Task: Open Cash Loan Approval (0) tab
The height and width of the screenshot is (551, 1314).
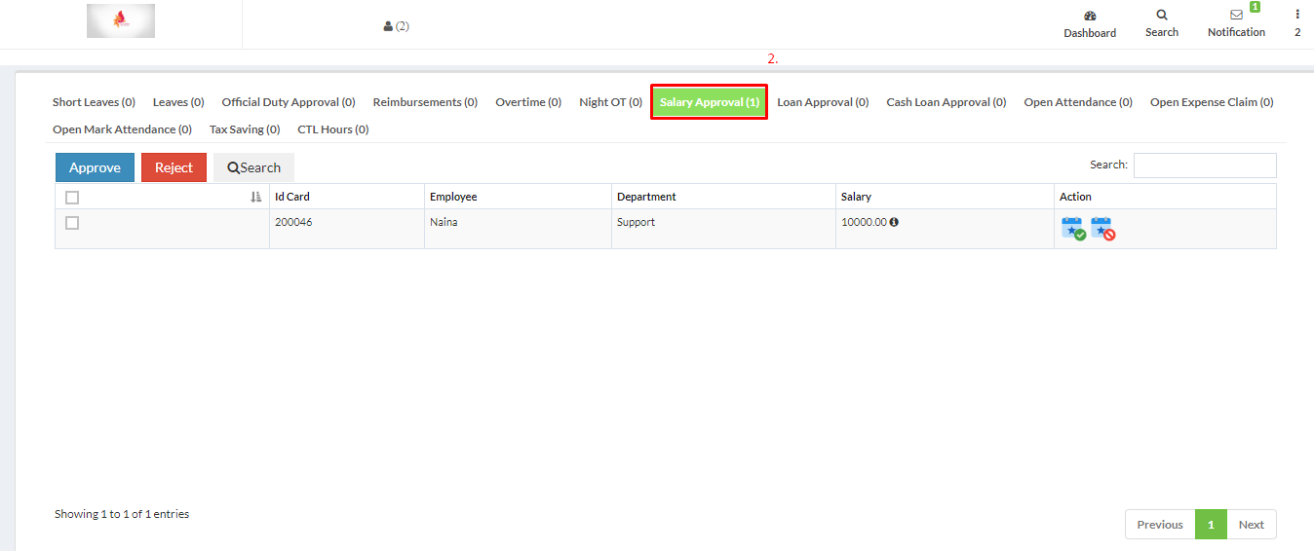Action: (x=947, y=102)
